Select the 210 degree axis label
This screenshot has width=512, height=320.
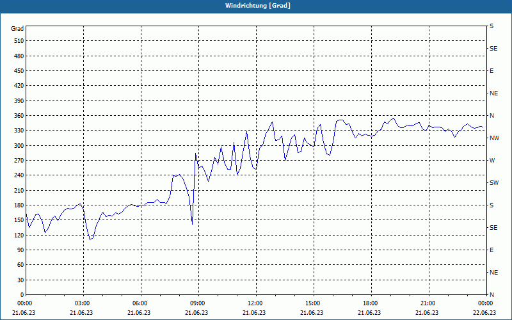[19, 190]
